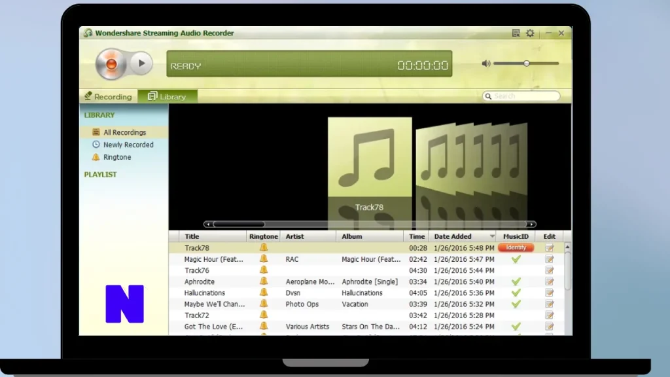Click the ringtone bell for Track72
The height and width of the screenshot is (377, 670).
[264, 315]
